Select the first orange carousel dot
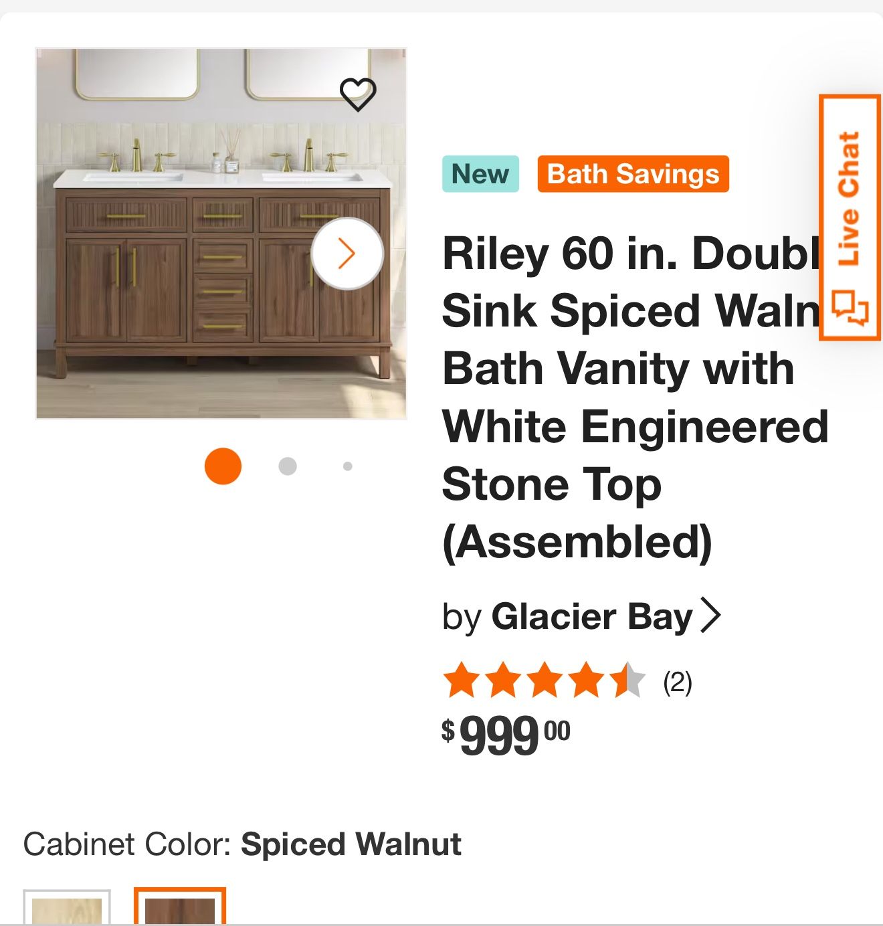Viewport: 883px width, 926px height. coord(223,466)
